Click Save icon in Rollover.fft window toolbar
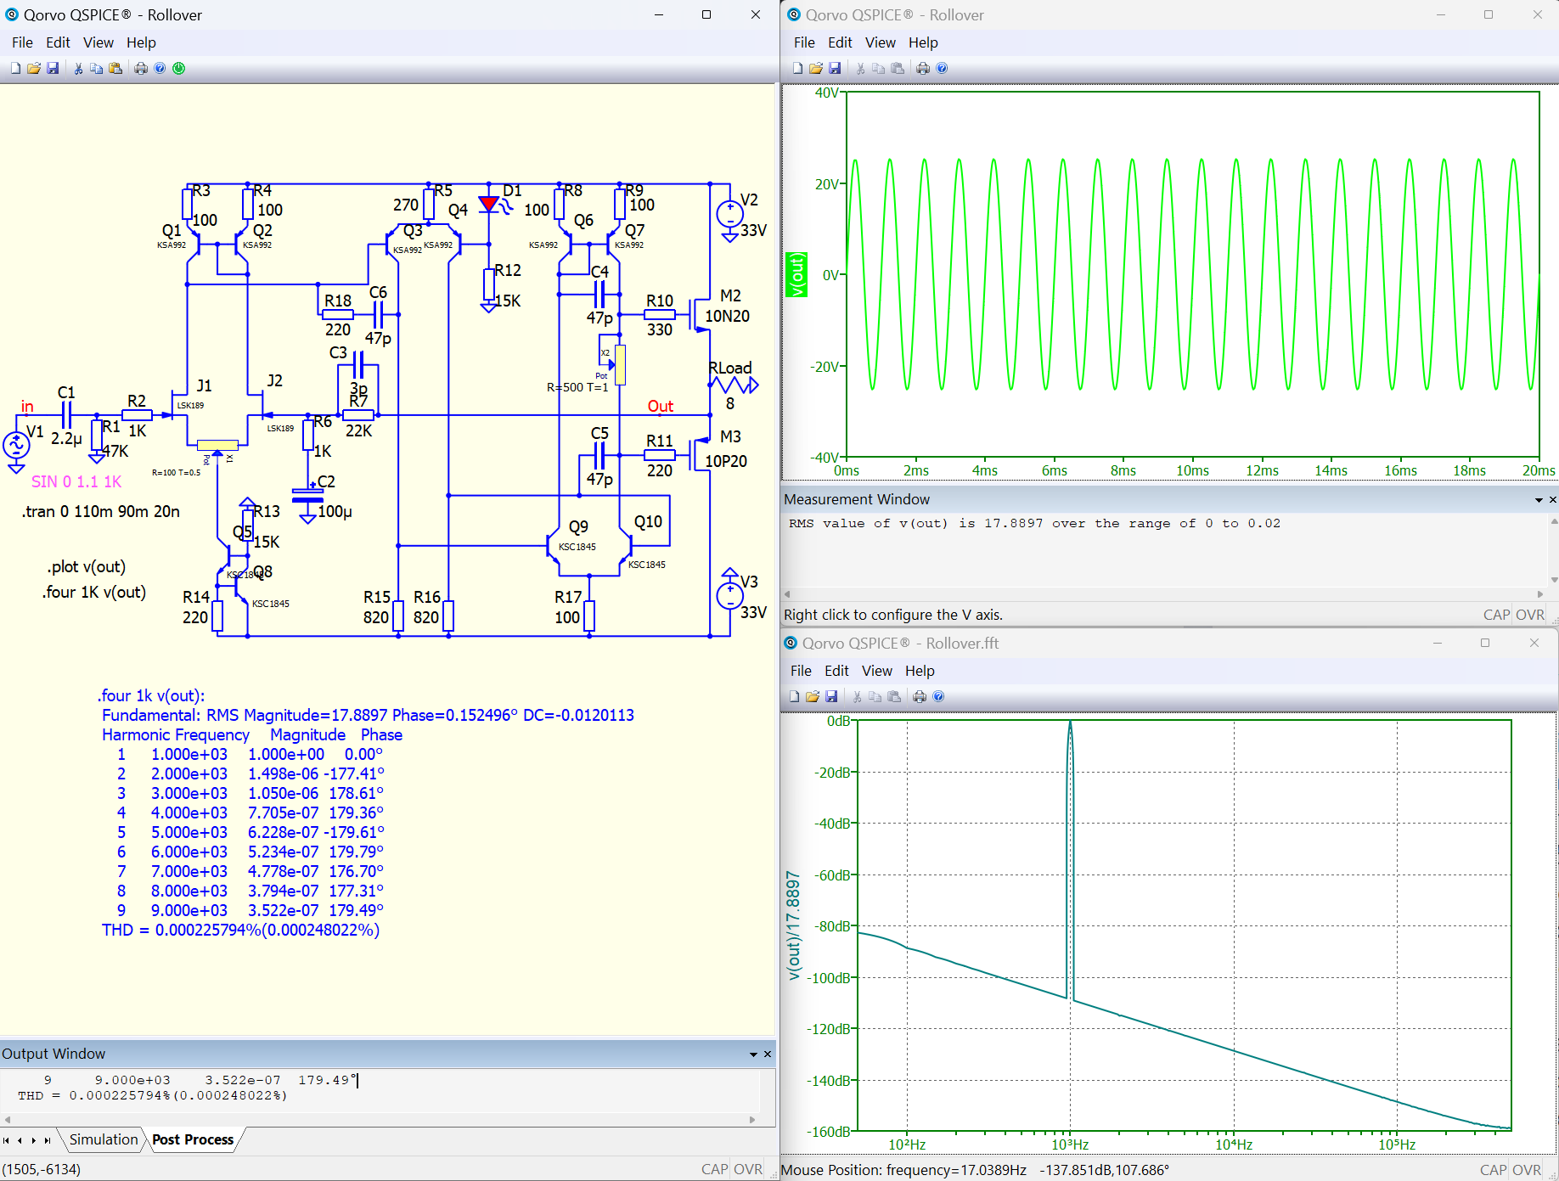Viewport: 1559px width, 1181px height. coord(831,697)
